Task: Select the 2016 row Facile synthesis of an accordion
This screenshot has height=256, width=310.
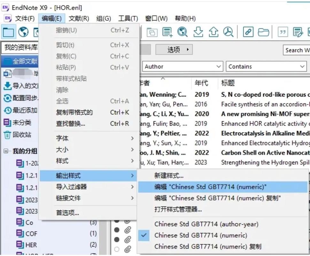Action: coord(225,104)
